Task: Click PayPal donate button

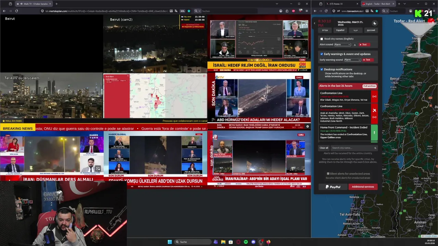Action: pos(333,187)
